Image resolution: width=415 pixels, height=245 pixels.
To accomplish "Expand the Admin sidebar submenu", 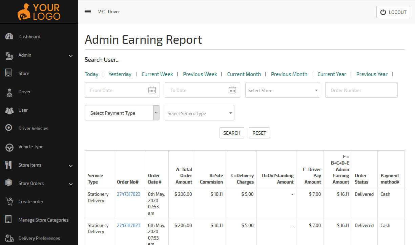I will (70, 56).
